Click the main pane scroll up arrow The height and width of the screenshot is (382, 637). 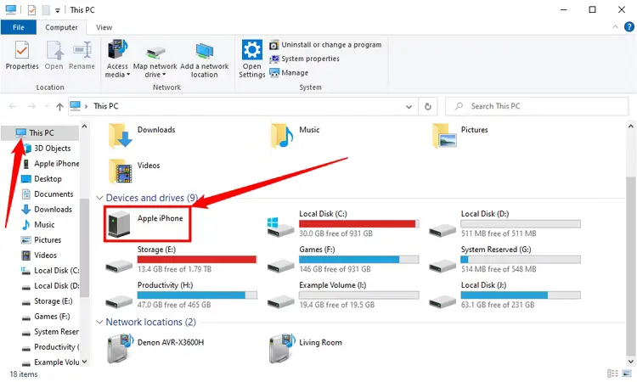[x=630, y=126]
